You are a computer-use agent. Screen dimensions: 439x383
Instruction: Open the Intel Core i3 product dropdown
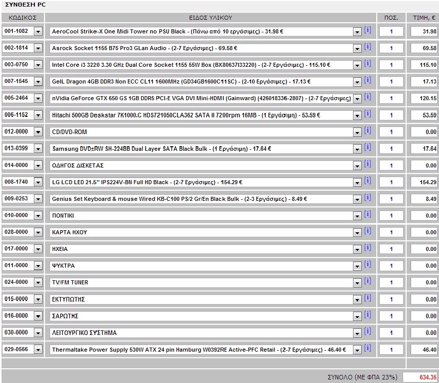(357, 65)
